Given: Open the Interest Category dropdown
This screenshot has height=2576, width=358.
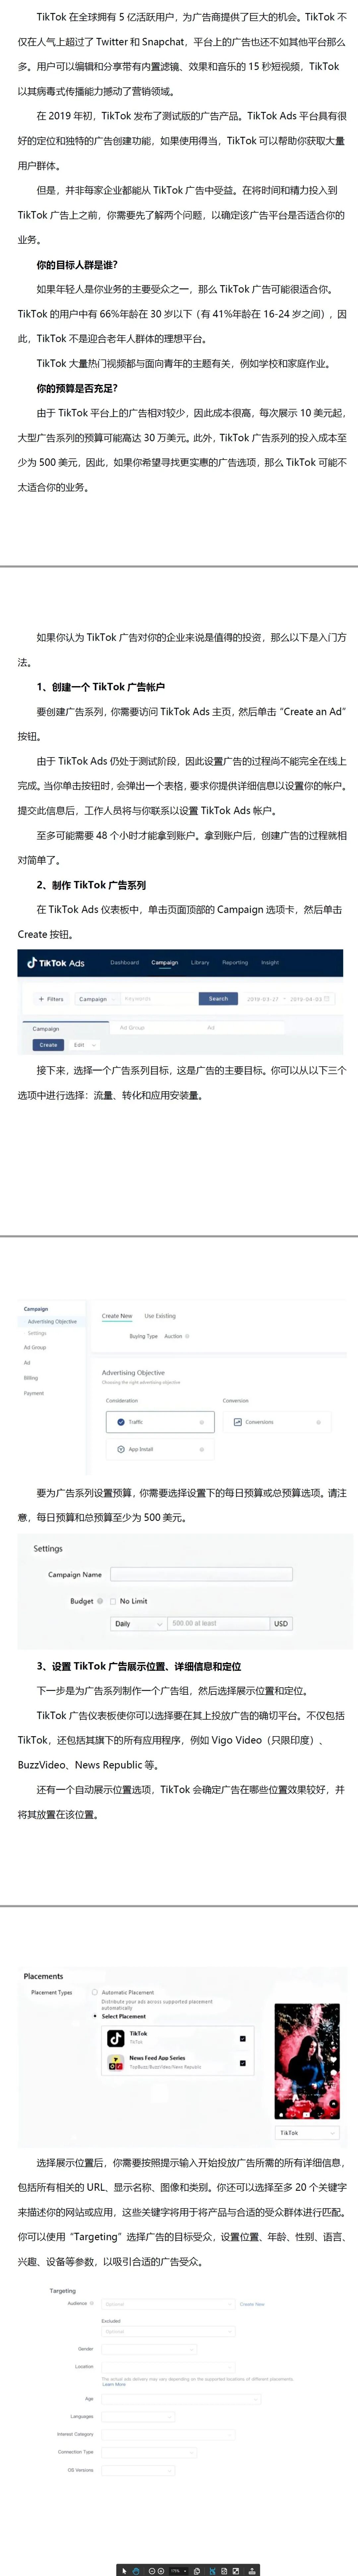Looking at the screenshot, I should [168, 2435].
